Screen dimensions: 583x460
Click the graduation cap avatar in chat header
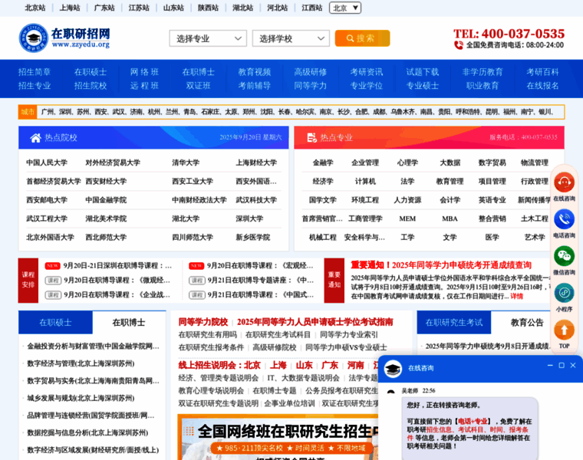(393, 368)
